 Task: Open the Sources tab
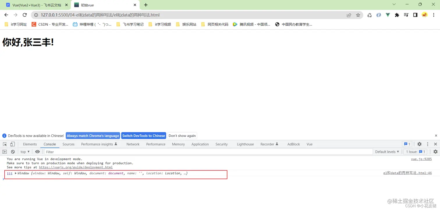[68, 144]
